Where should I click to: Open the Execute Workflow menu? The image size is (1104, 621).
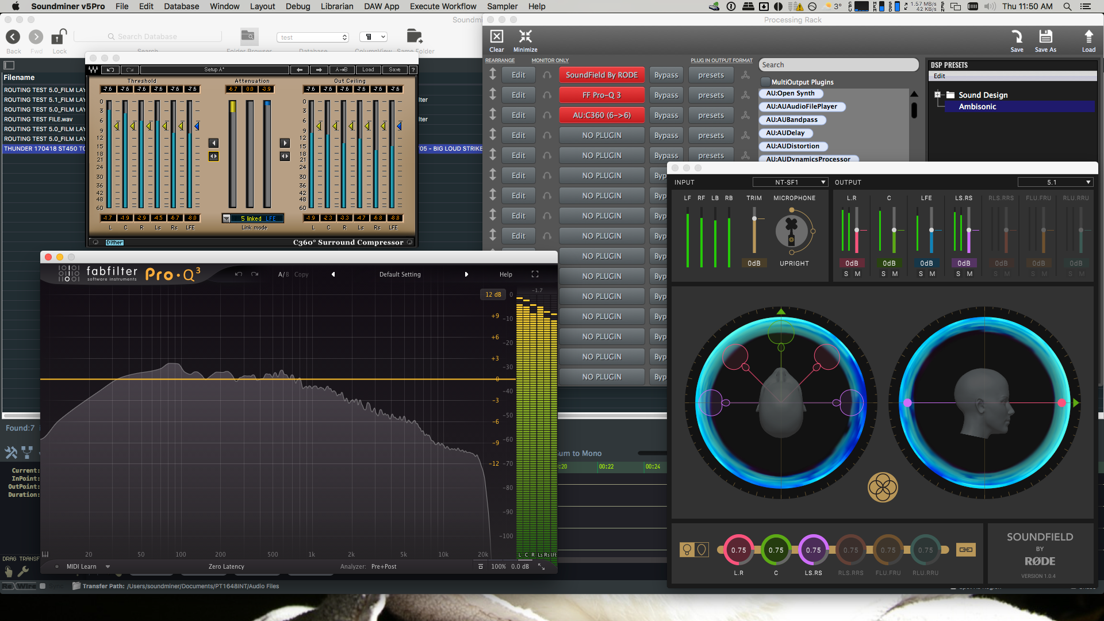[443, 6]
